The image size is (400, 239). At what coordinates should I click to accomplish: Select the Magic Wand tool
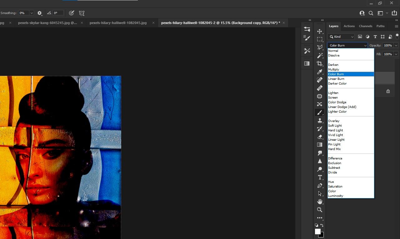click(320, 56)
